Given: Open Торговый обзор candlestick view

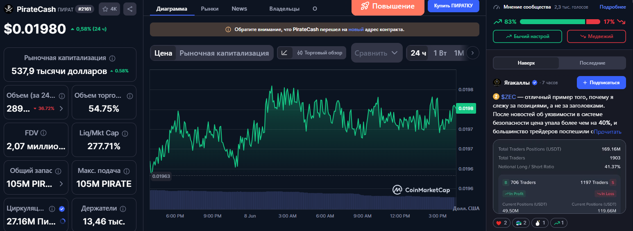Looking at the screenshot, I should click(320, 53).
